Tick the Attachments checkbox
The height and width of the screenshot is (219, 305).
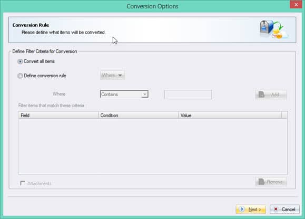(x=23, y=183)
